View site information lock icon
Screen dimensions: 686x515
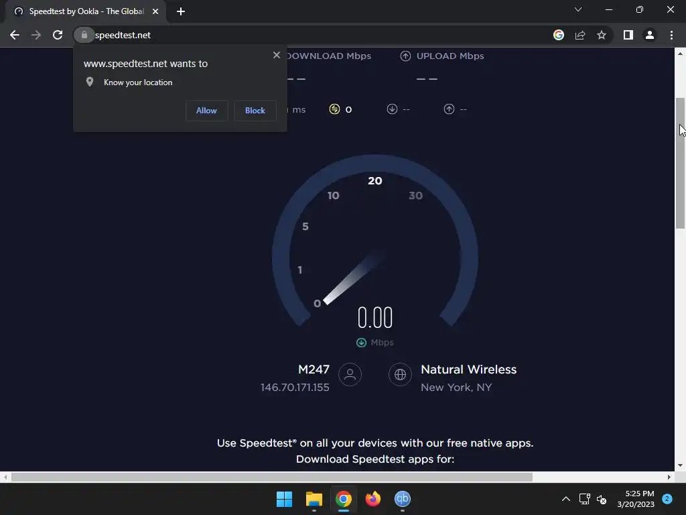84,35
